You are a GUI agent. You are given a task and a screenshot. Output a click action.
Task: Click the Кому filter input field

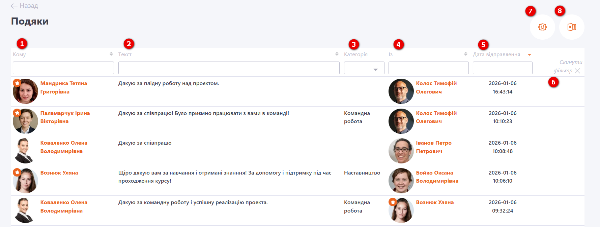(x=63, y=68)
